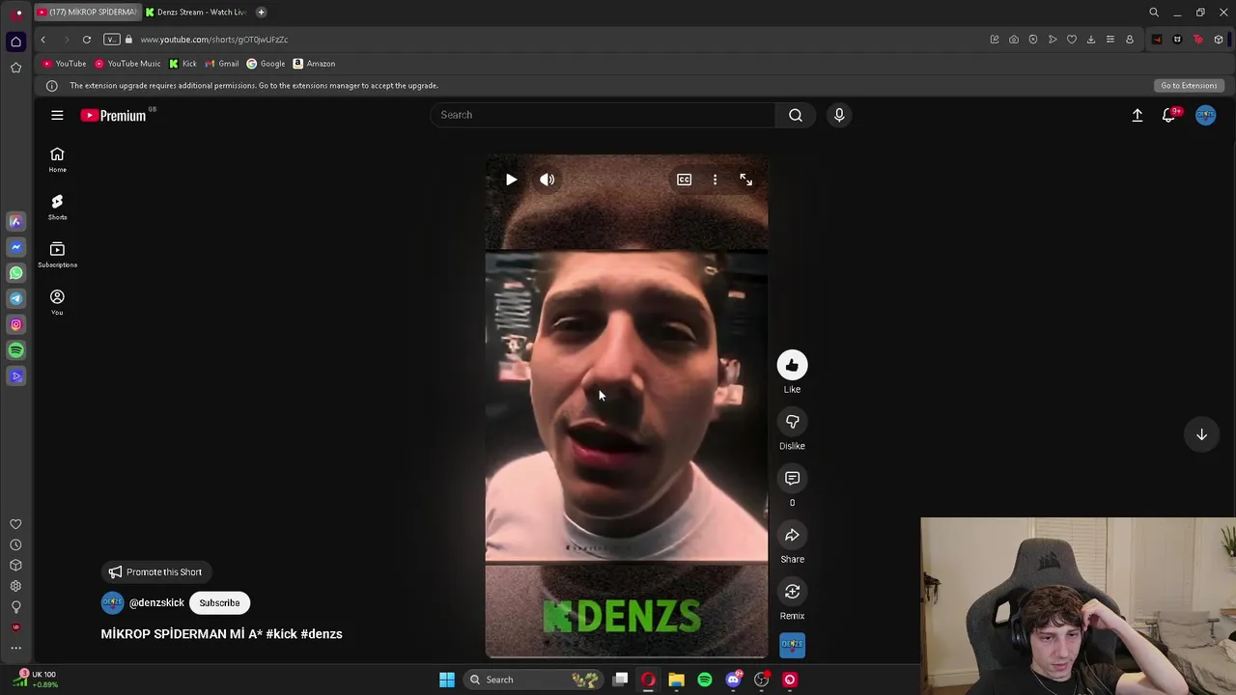The height and width of the screenshot is (695, 1236).
Task: Go back to previous page
Action: 42,40
